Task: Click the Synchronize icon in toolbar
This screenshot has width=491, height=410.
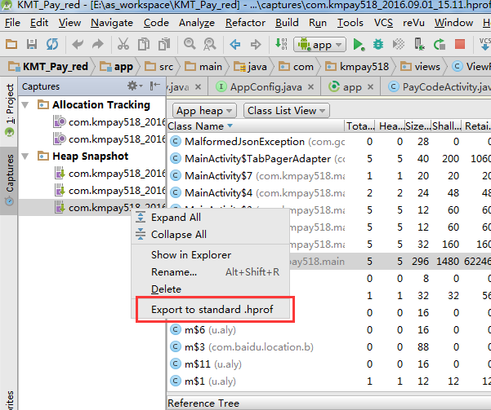Action: pyautogui.click(x=53, y=44)
